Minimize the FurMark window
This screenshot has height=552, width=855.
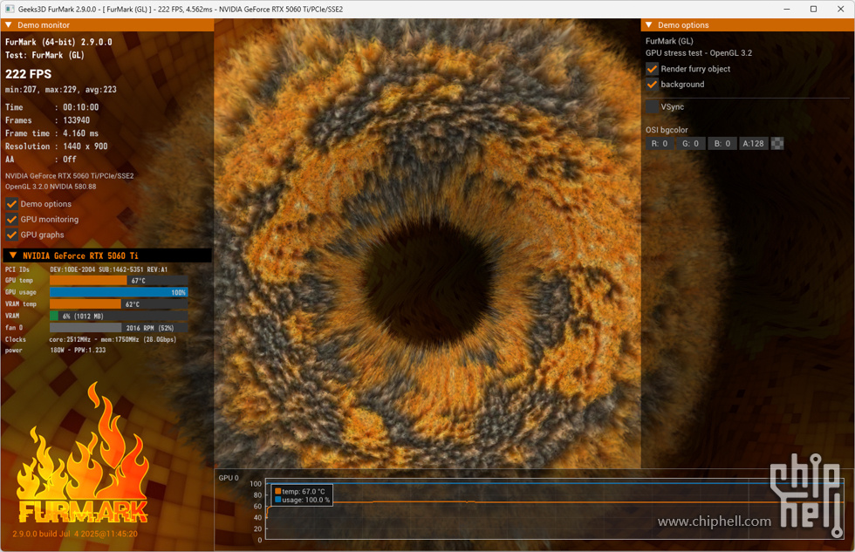pyautogui.click(x=787, y=10)
